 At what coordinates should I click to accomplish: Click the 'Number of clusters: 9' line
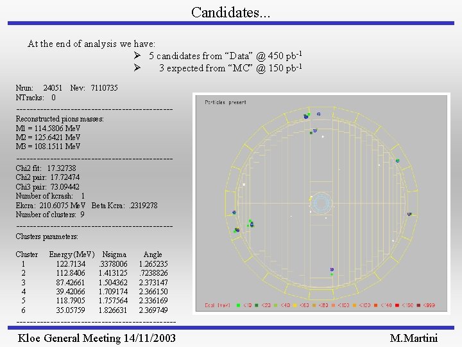(50, 215)
